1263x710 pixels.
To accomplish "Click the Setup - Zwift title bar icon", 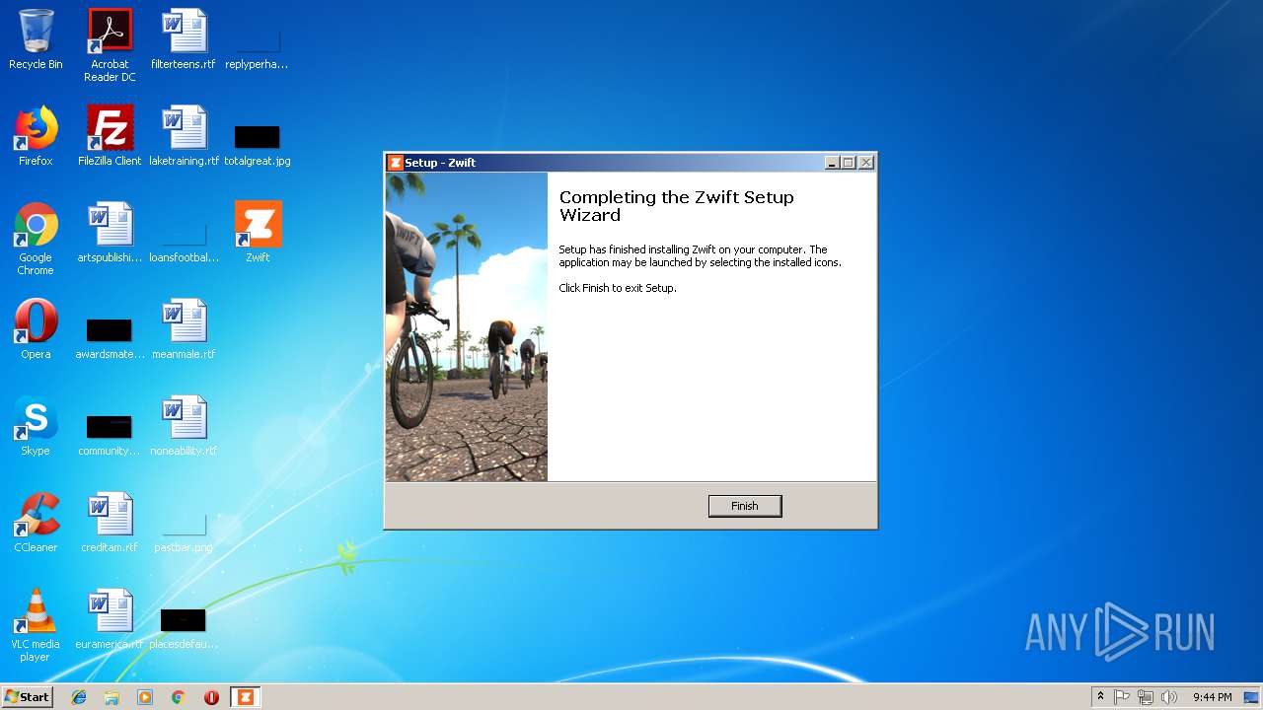I will click(x=396, y=163).
